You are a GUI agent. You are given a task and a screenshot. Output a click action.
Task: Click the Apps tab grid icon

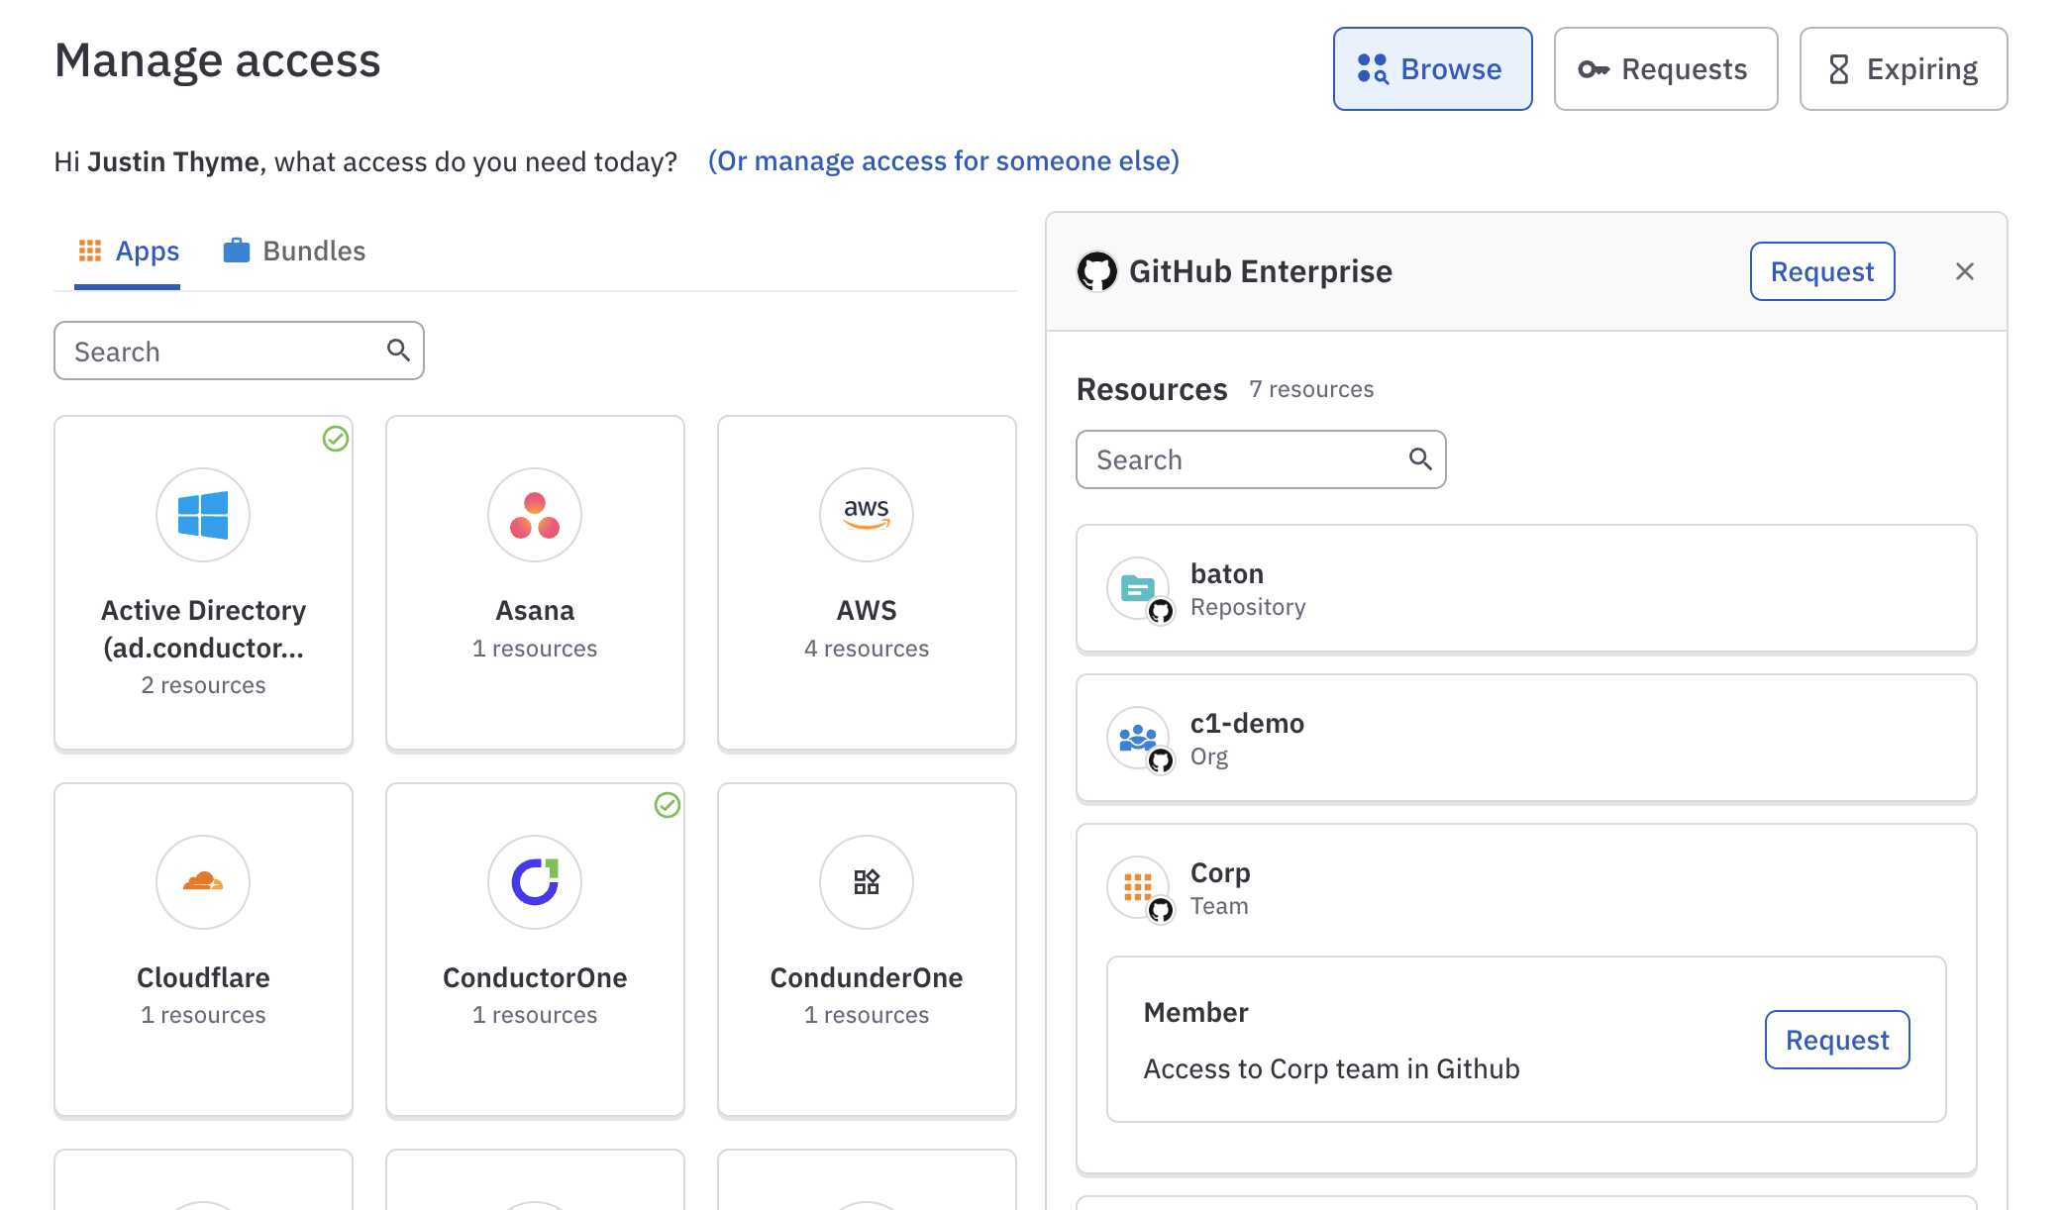90,251
